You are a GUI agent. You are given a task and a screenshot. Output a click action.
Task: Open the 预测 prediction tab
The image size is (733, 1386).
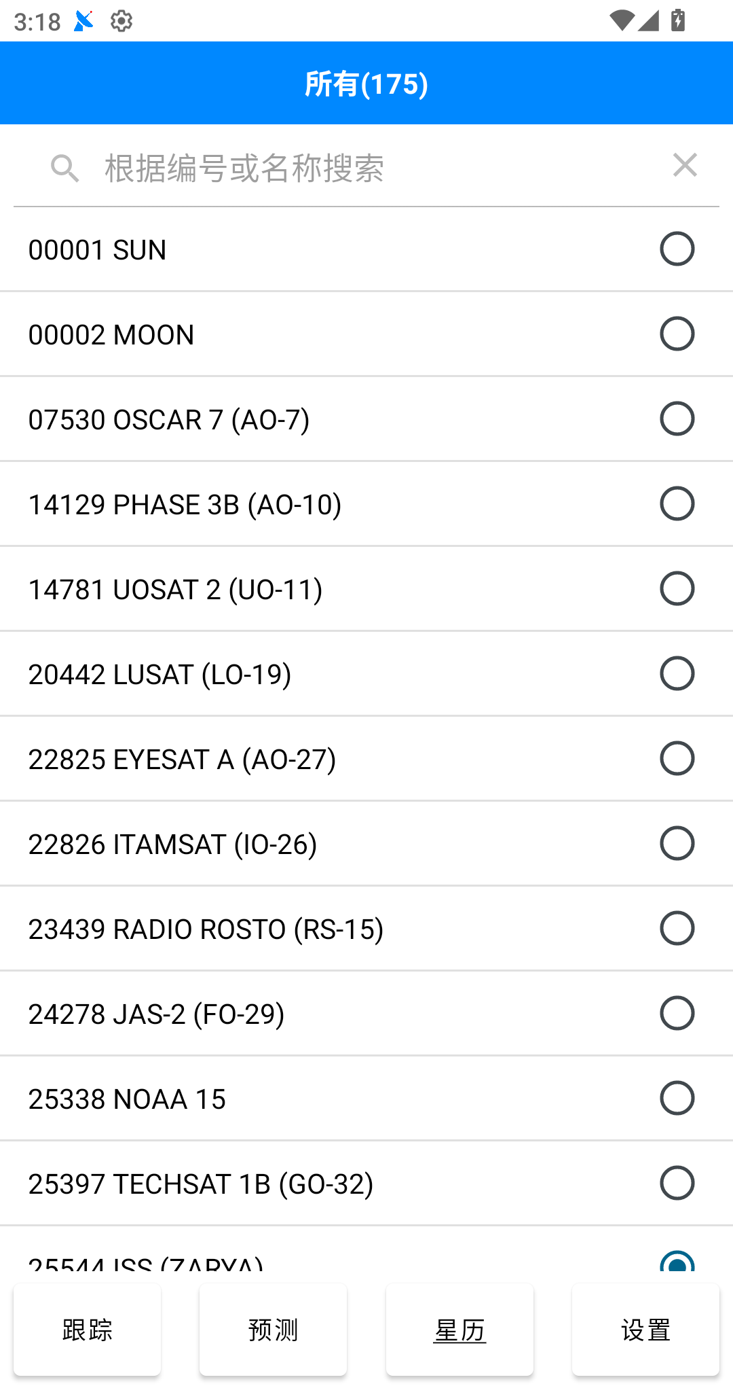point(273,1330)
